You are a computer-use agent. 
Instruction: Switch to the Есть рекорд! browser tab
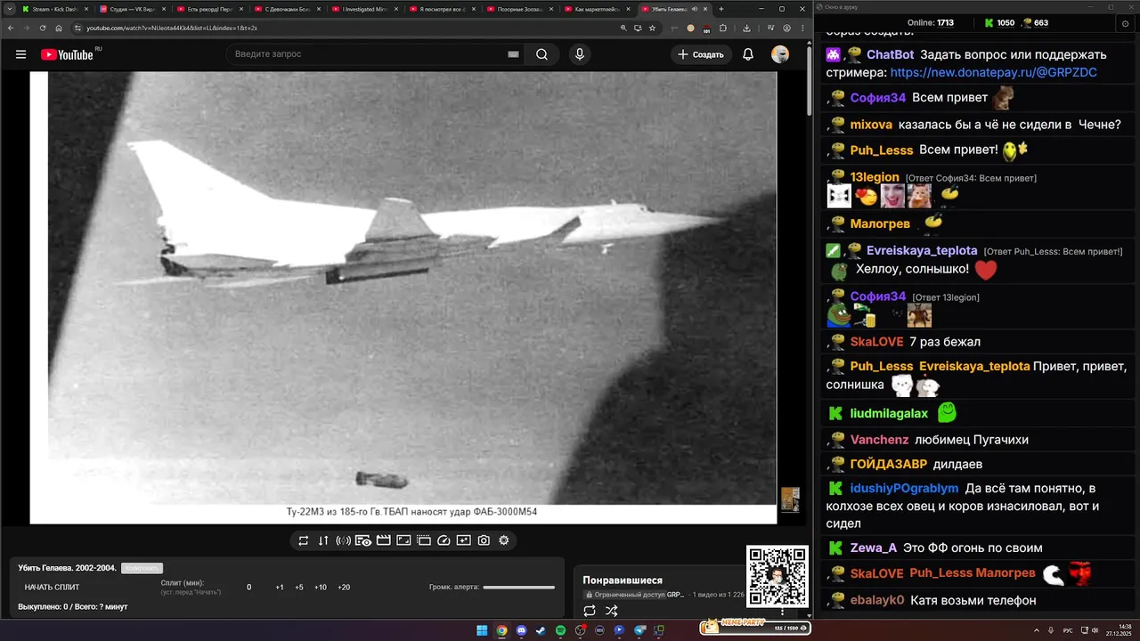pyautogui.click(x=208, y=9)
